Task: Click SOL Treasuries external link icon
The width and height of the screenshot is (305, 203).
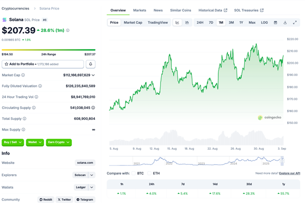Action: coord(262,10)
